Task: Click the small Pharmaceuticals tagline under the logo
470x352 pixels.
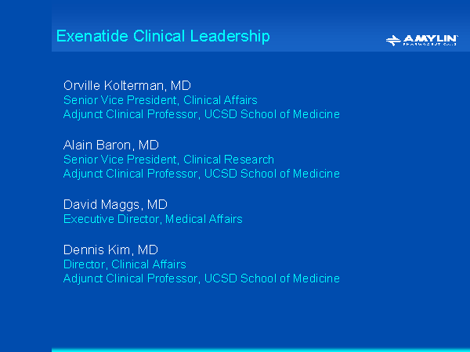Action: tap(430, 45)
